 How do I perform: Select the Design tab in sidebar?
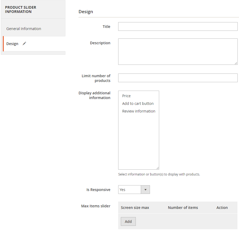pos(12,44)
